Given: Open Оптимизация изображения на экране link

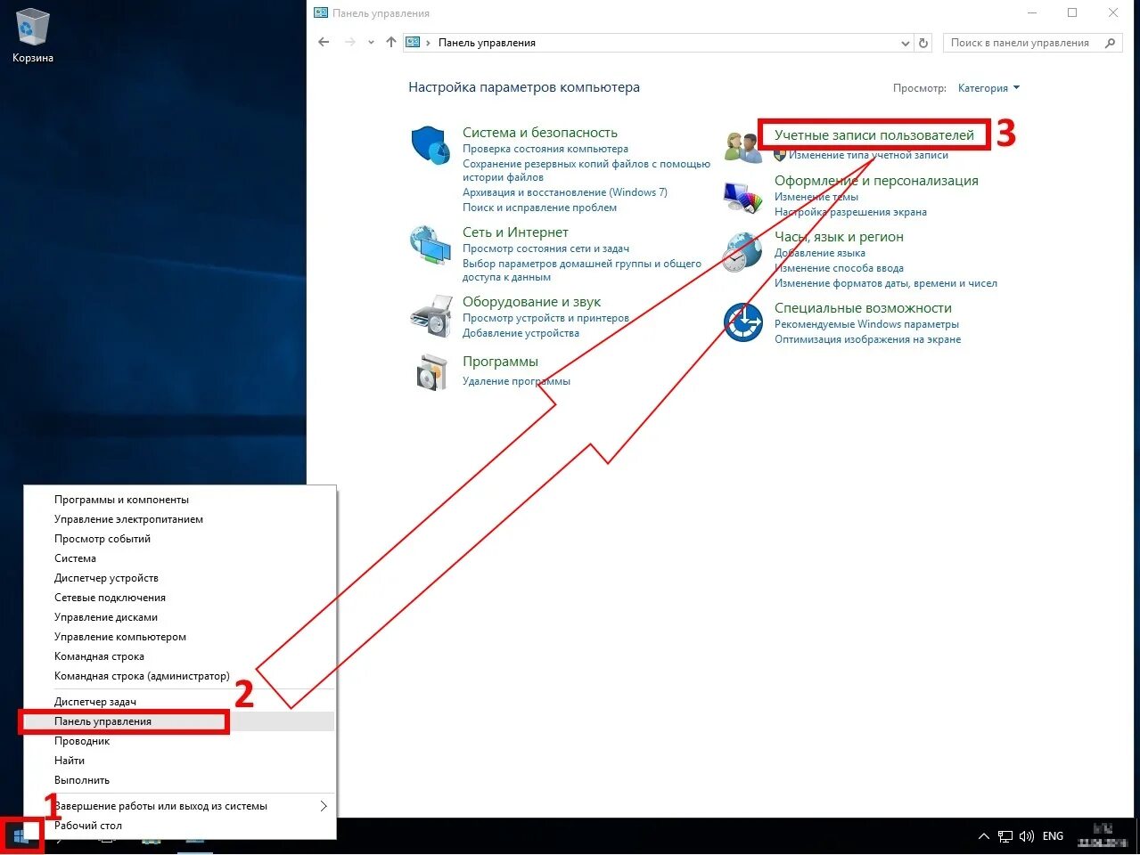Looking at the screenshot, I should point(867,339).
